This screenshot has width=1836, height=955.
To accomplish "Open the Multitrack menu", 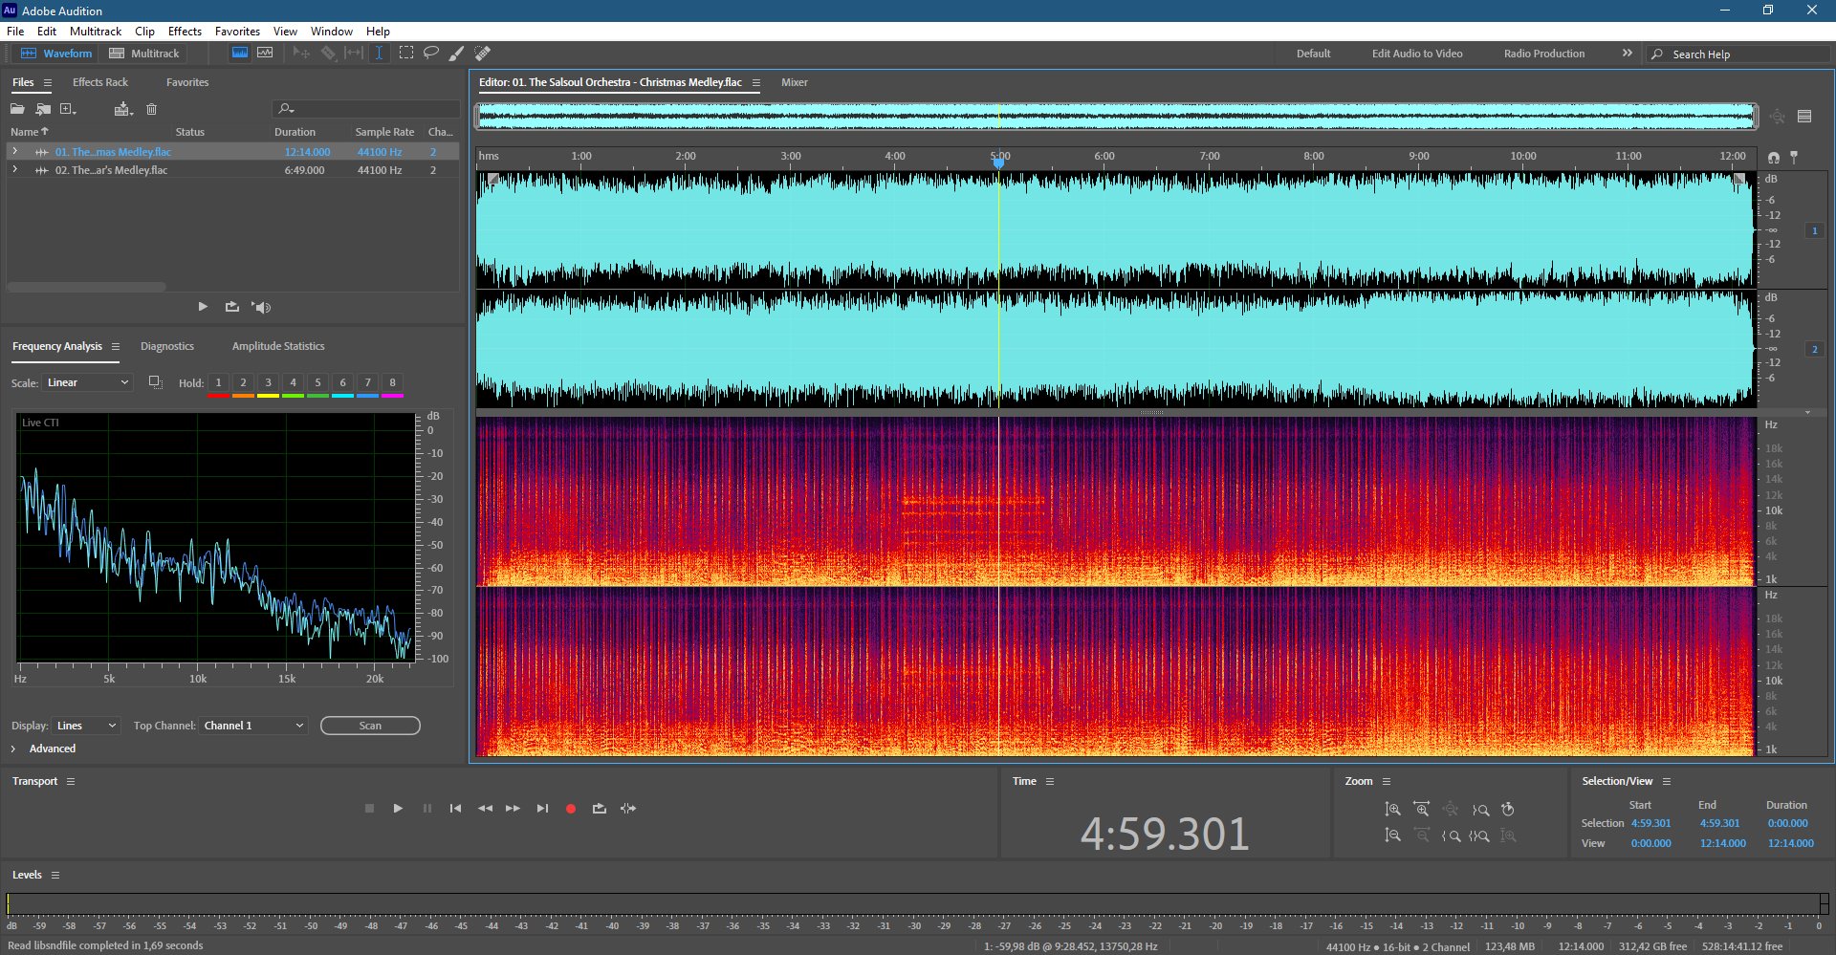I will click(96, 32).
